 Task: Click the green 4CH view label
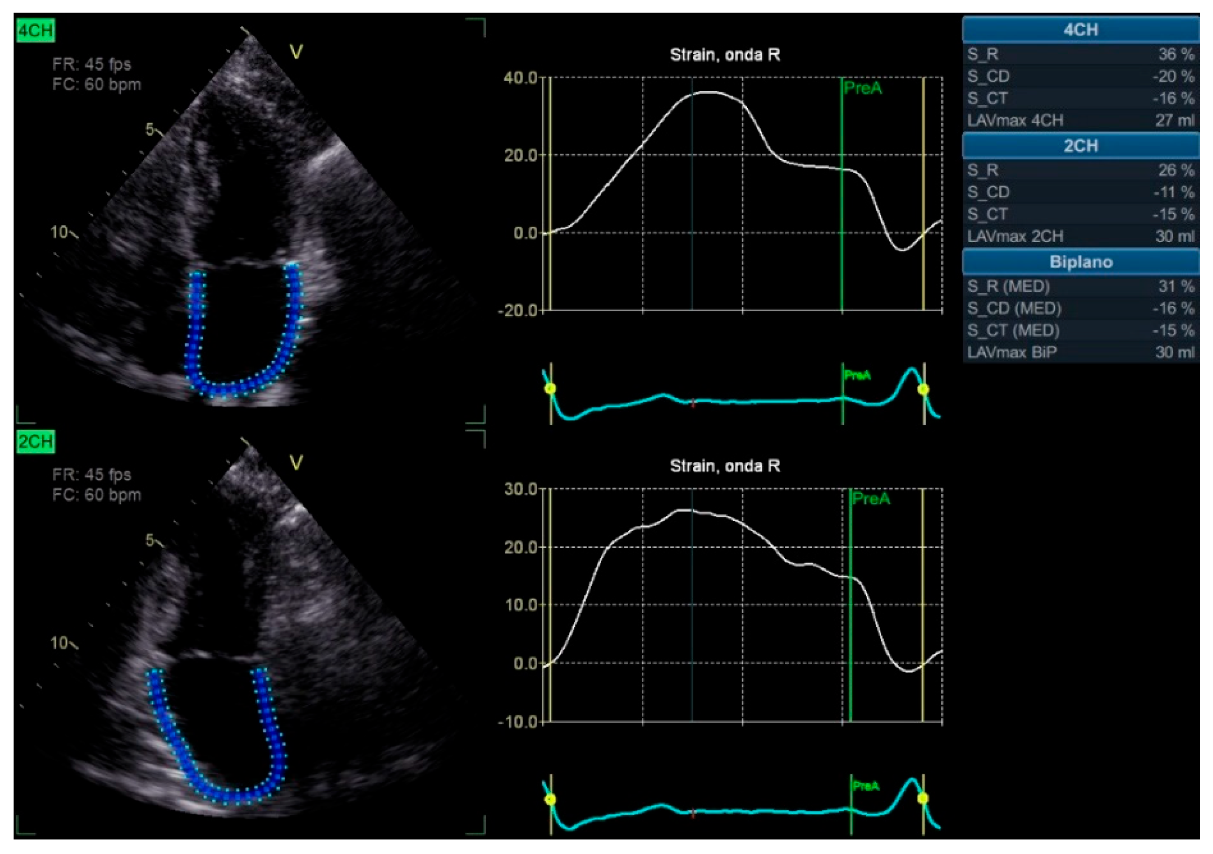click(36, 30)
